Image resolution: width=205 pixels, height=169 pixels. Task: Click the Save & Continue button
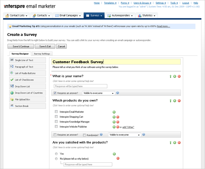pos(21,46)
